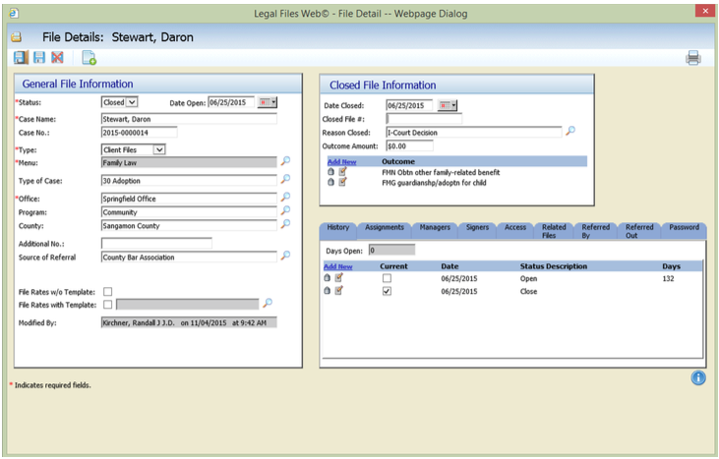
Task: Switch to the Signers tab
Action: 477,230
